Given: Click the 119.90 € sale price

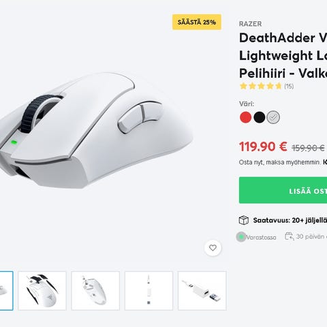Looking at the screenshot, I should pos(263,146).
